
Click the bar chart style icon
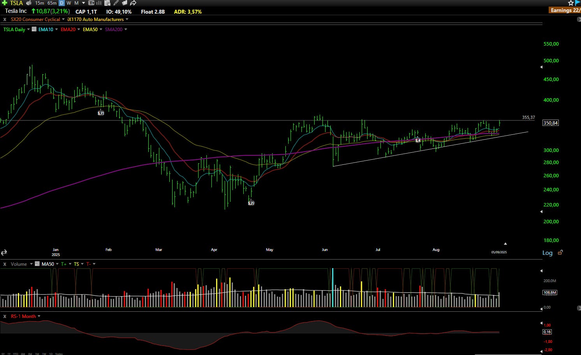pyautogui.click(x=99, y=3)
